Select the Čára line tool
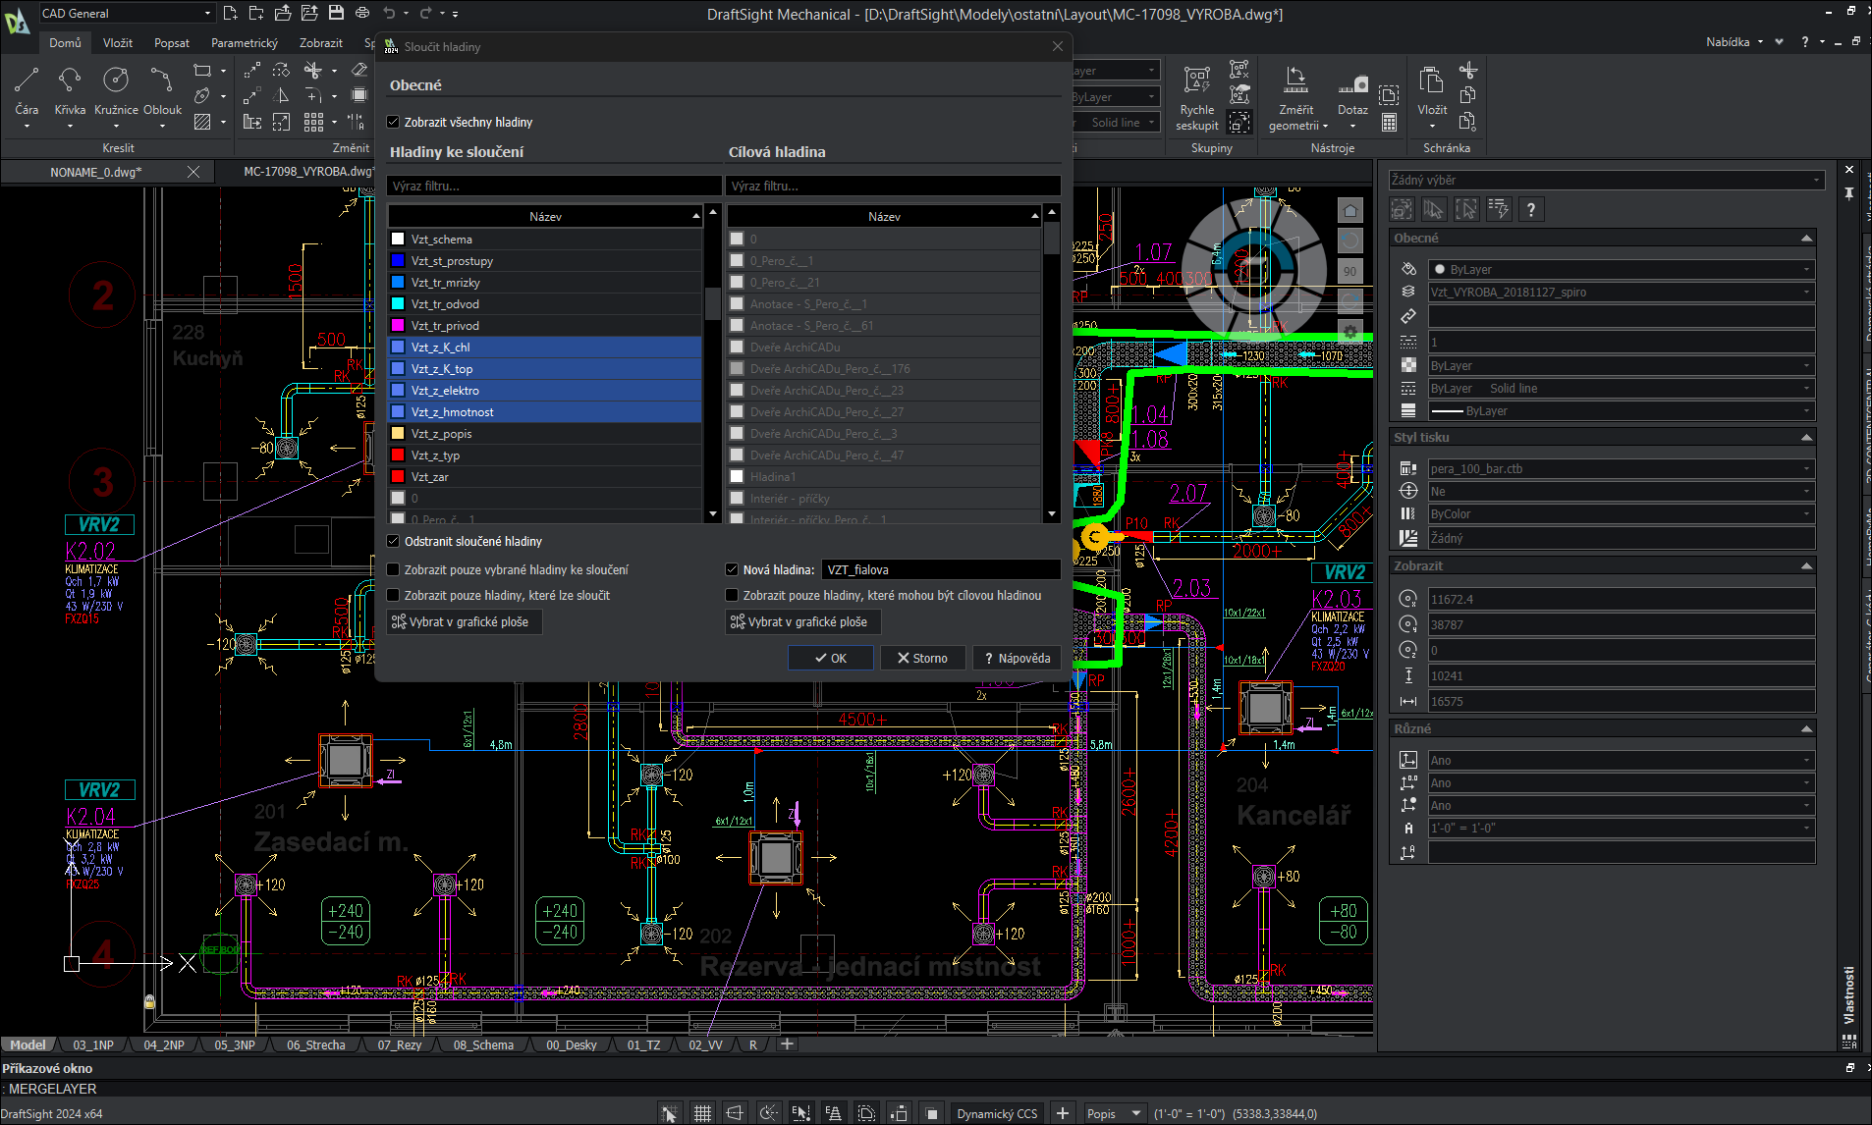This screenshot has height=1125, width=1872. coord(27,80)
